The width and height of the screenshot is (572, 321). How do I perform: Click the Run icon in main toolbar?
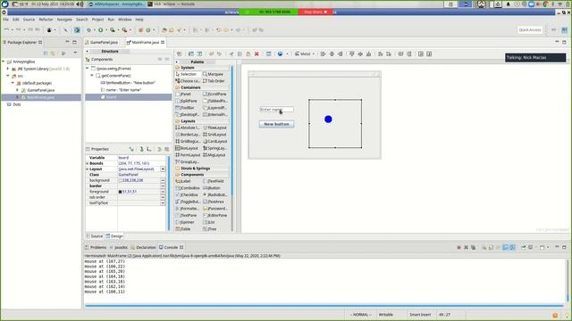[x=101, y=30]
